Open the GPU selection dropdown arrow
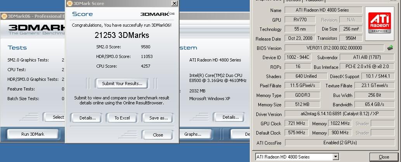 pyautogui.click(x=335, y=157)
